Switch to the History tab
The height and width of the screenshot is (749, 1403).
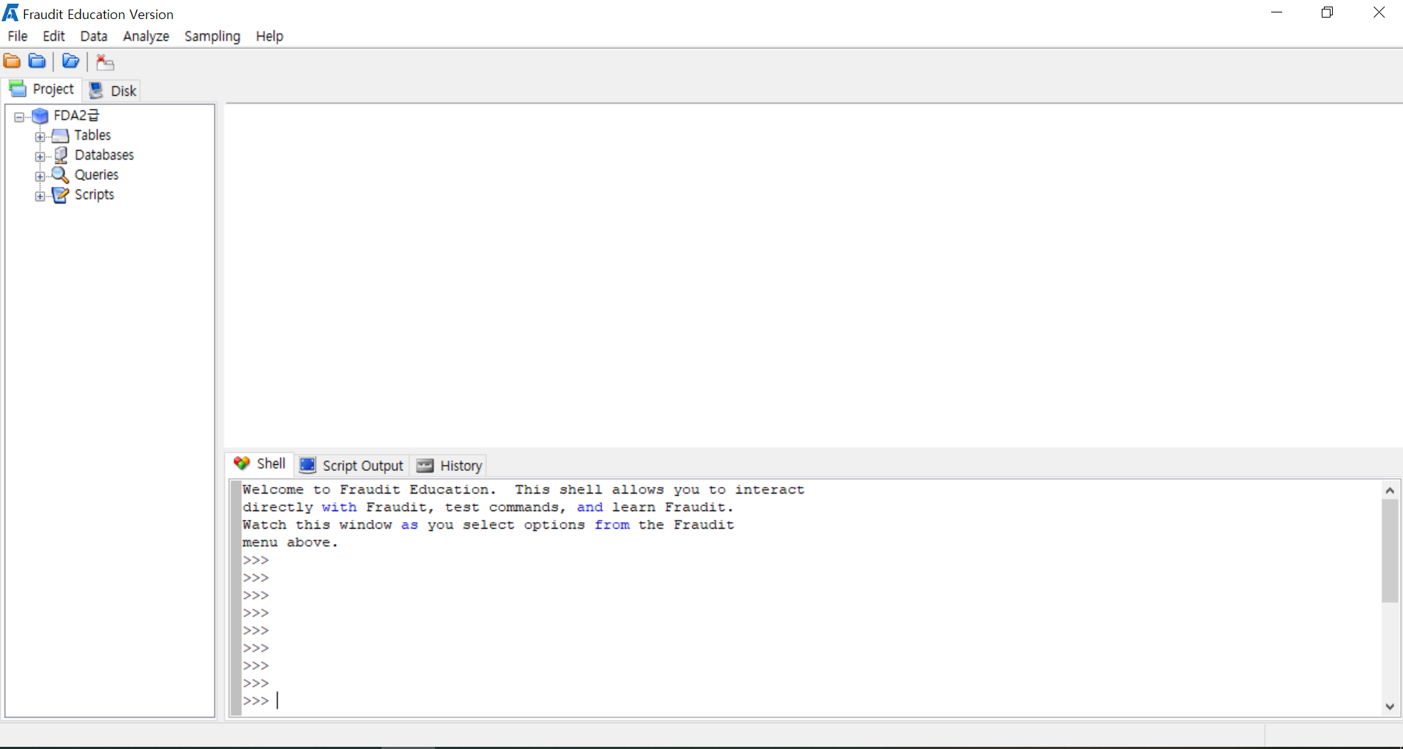[450, 466]
